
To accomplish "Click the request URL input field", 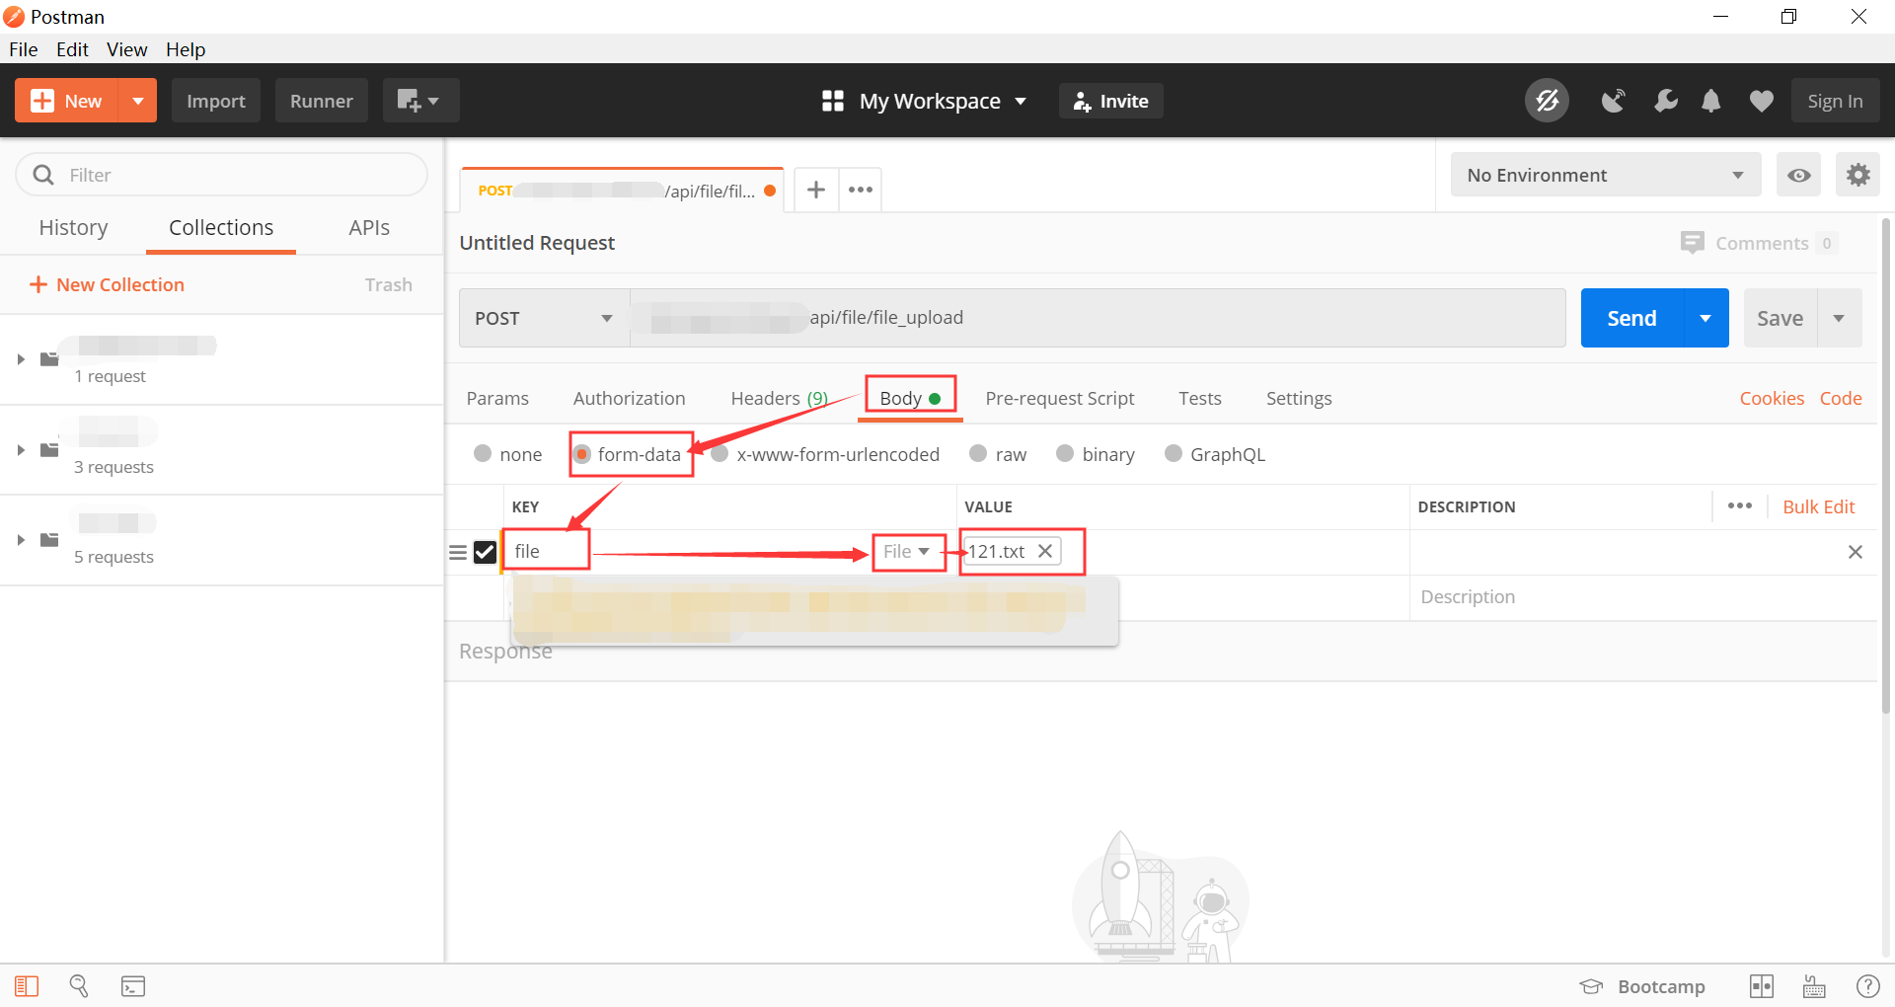I will coord(1098,318).
